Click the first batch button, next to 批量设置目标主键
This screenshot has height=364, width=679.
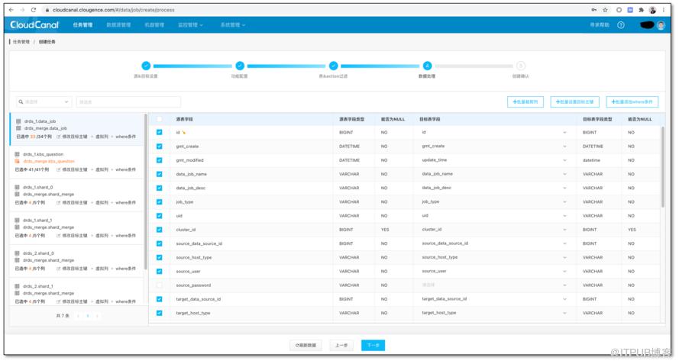click(525, 101)
